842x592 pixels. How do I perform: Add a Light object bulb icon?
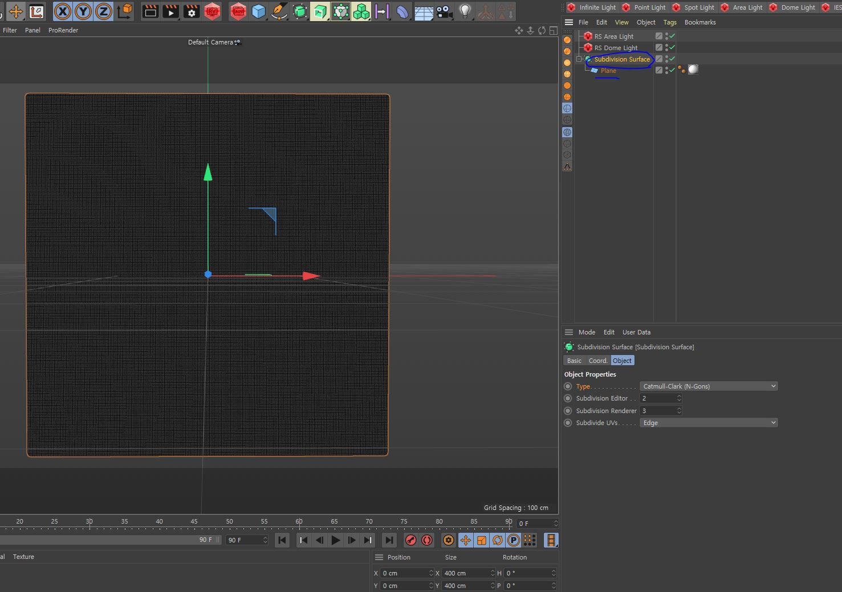[465, 11]
